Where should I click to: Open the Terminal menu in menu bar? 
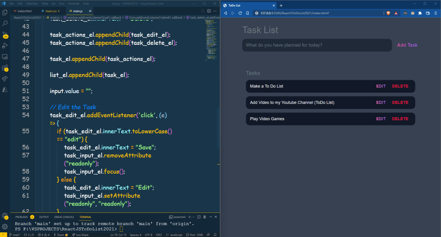73,3
